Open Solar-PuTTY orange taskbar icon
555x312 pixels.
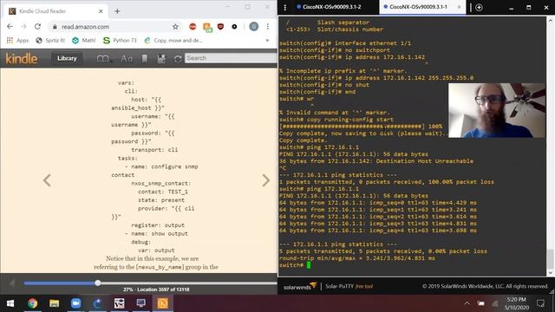(162, 303)
